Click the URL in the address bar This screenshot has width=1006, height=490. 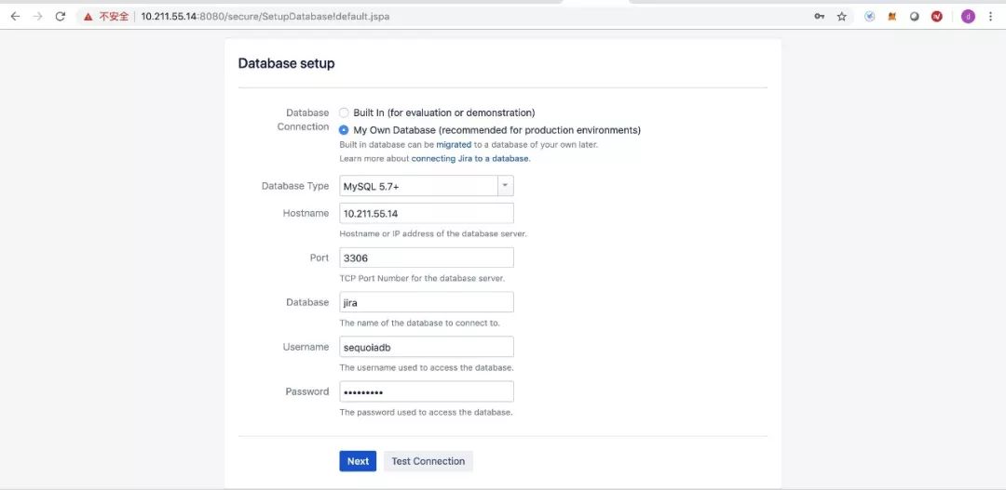265,17
